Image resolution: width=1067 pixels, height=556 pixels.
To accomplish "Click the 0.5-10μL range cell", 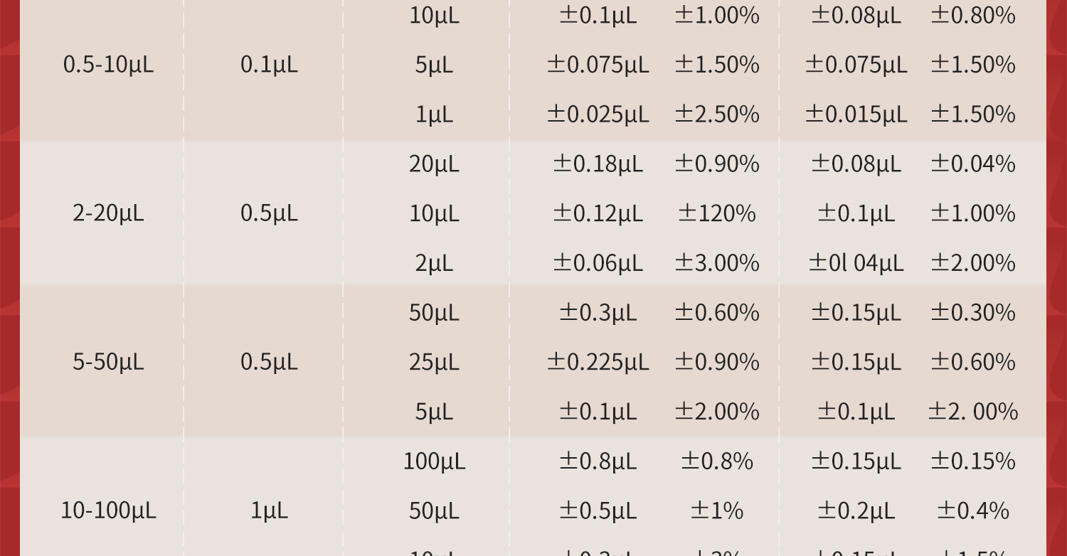I will [x=108, y=65].
